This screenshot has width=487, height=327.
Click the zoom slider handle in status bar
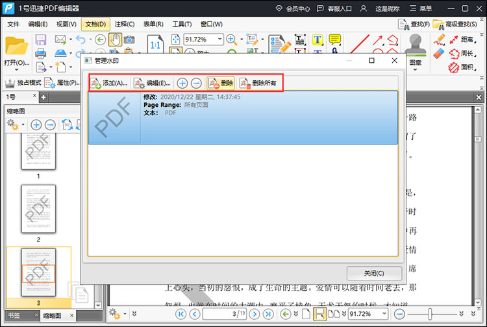pyautogui.click(x=430, y=314)
